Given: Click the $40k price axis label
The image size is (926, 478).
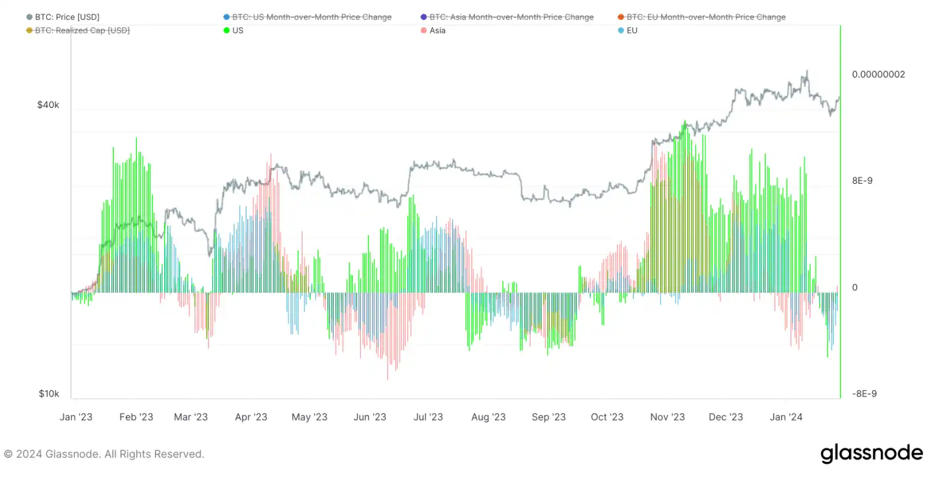Looking at the screenshot, I should (48, 105).
